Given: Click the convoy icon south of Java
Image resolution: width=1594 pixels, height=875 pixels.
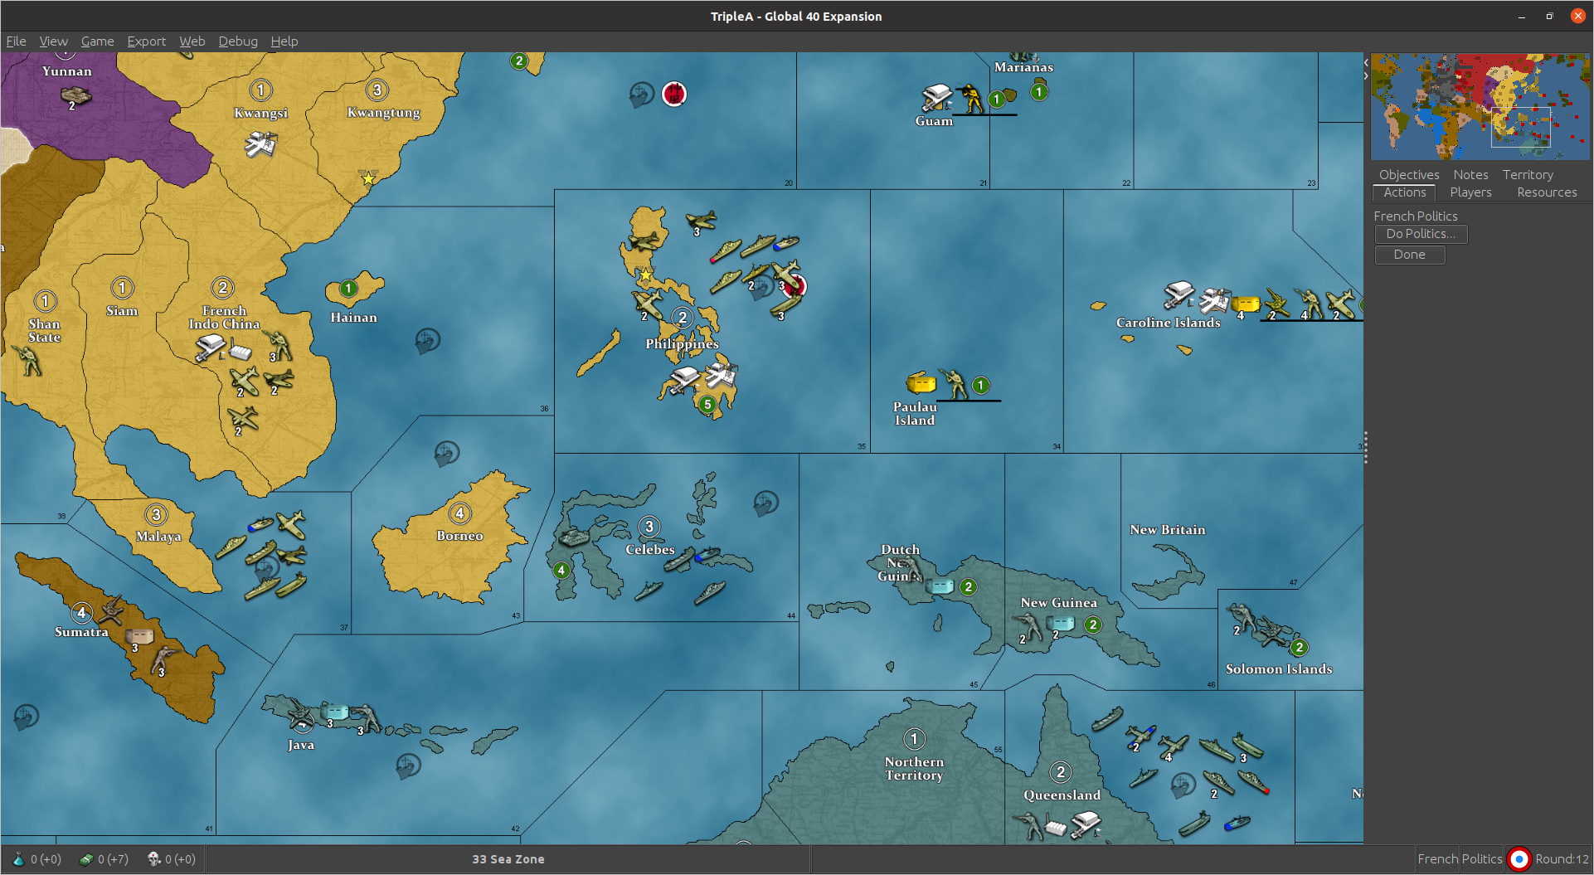Looking at the screenshot, I should pyautogui.click(x=407, y=766).
